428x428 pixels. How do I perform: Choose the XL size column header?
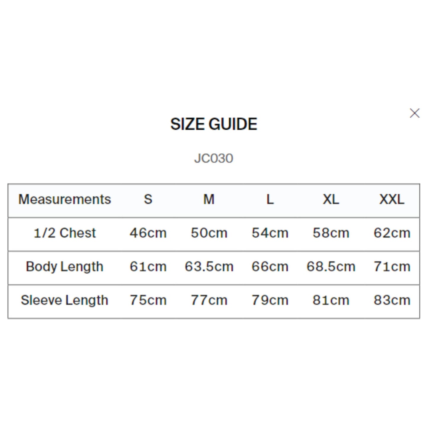pyautogui.click(x=331, y=199)
